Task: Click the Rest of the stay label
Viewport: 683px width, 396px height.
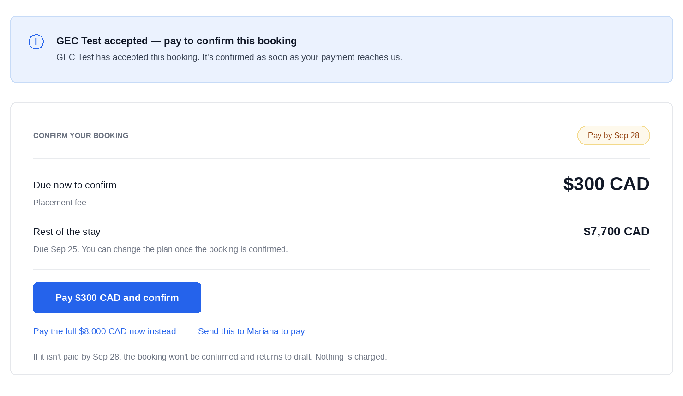Action: (67, 232)
